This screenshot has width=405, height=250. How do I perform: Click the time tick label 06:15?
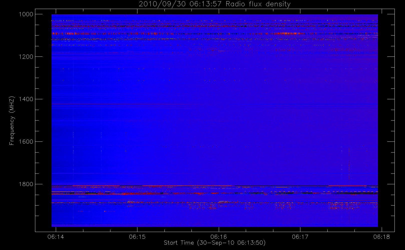click(137, 237)
